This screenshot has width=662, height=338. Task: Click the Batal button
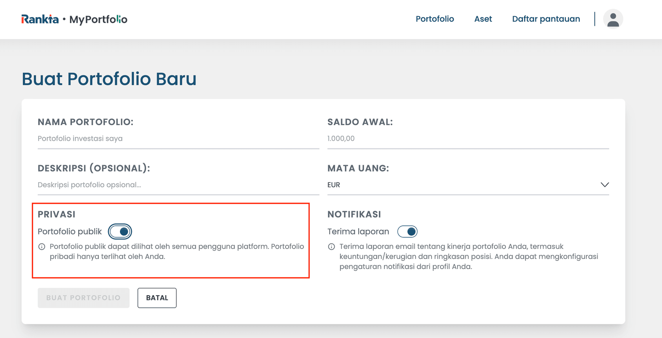[157, 298]
